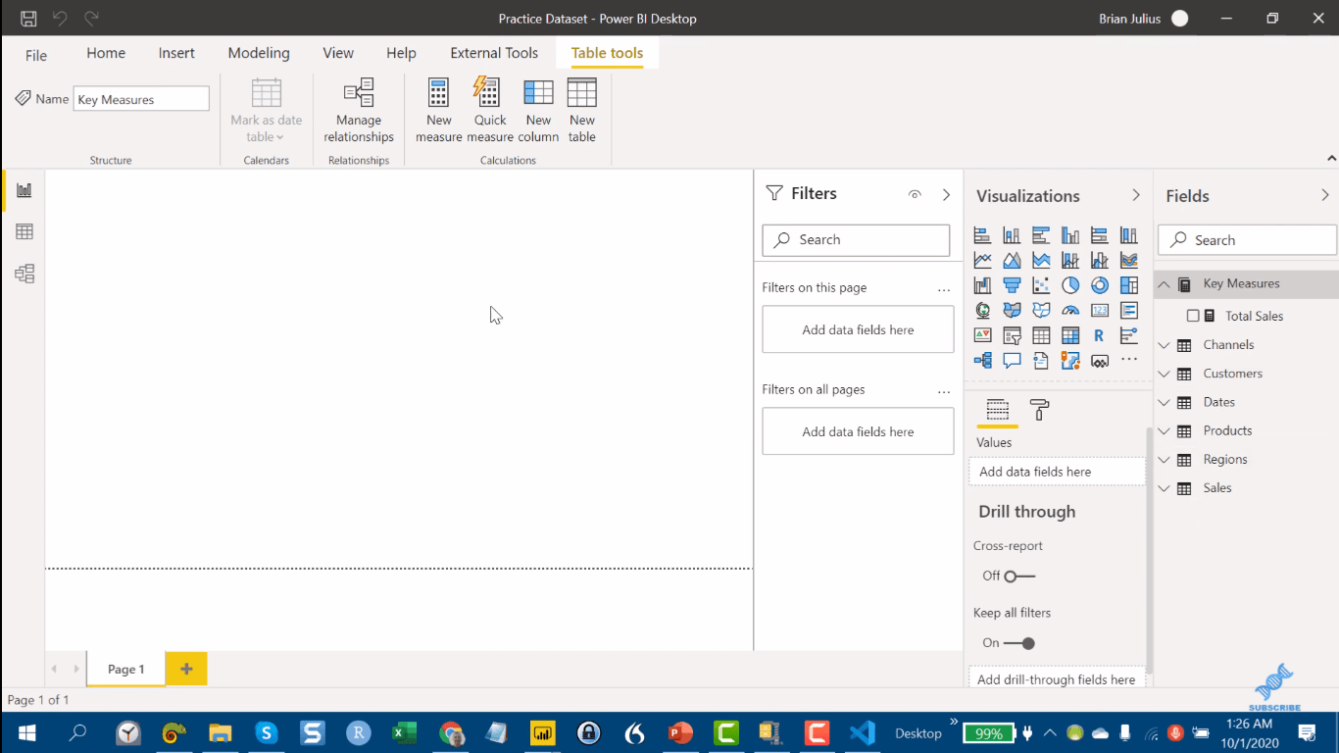Save the file with the floppy icon
Viewport: 1339px width, 753px height.
[28, 19]
